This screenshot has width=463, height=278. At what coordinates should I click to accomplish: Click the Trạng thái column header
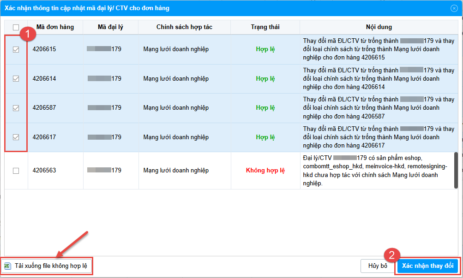[x=265, y=27]
